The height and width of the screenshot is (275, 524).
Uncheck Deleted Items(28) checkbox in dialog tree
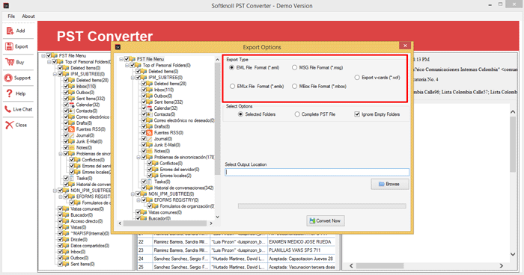click(x=144, y=84)
